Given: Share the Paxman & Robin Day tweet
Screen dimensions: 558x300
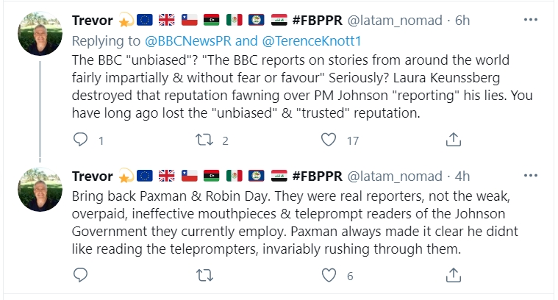Looking at the screenshot, I should pyautogui.click(x=454, y=276).
